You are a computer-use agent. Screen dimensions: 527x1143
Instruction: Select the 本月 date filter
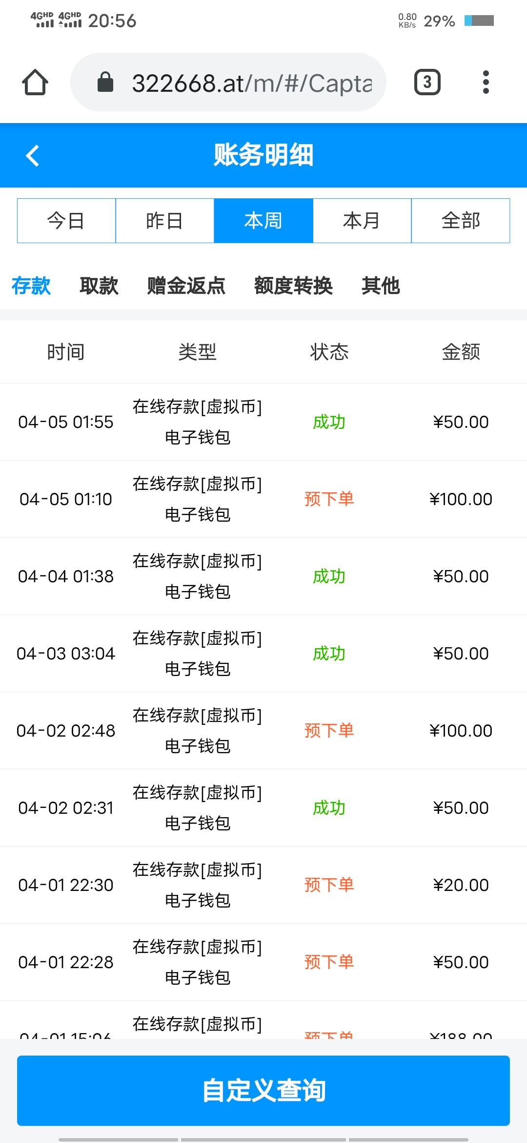click(362, 221)
